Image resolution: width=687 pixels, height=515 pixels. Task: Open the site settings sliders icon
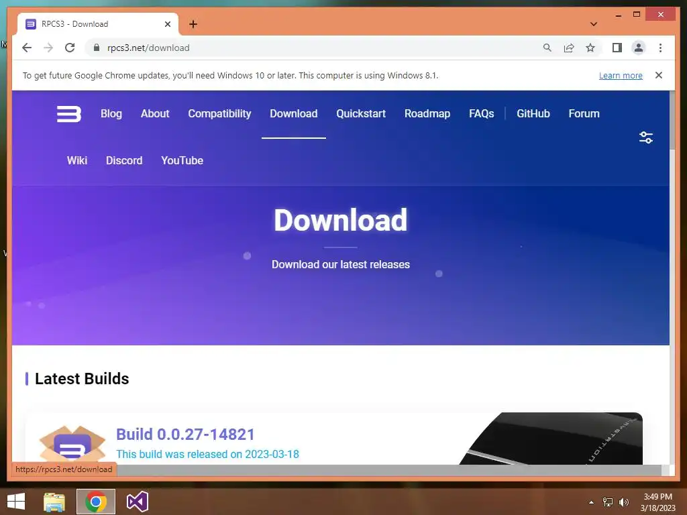click(646, 137)
